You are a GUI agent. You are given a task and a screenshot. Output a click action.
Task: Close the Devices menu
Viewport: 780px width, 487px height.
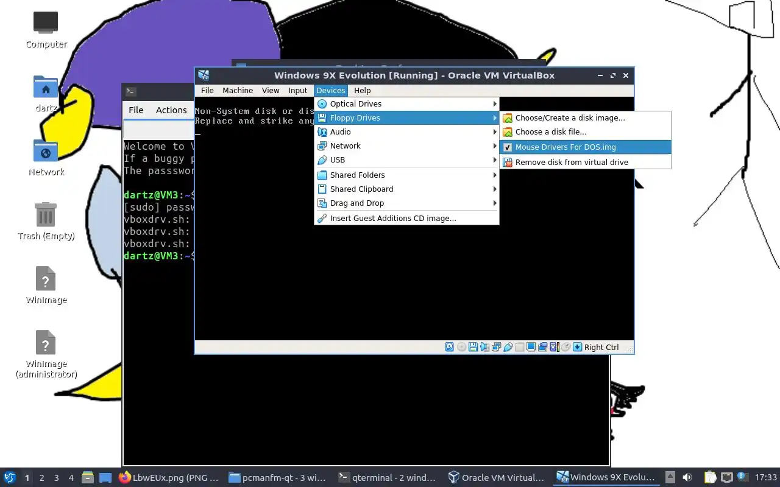tap(331, 90)
